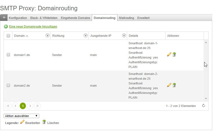The image size is (215, 134).
Task: Click the delete trash icon for domain1.de
Action: [174, 55]
